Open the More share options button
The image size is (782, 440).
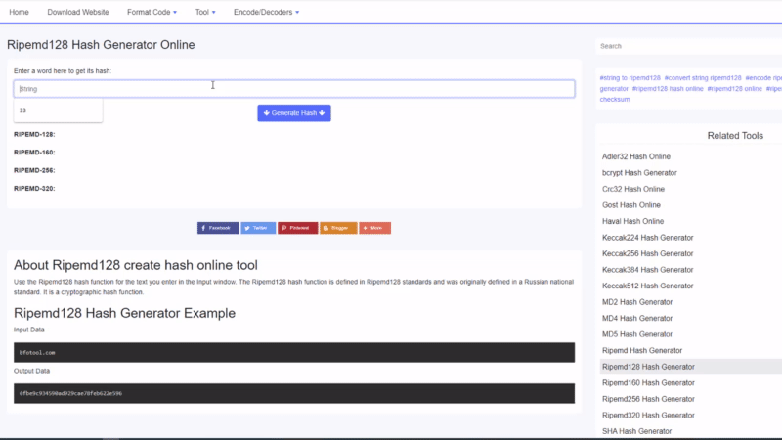point(374,228)
